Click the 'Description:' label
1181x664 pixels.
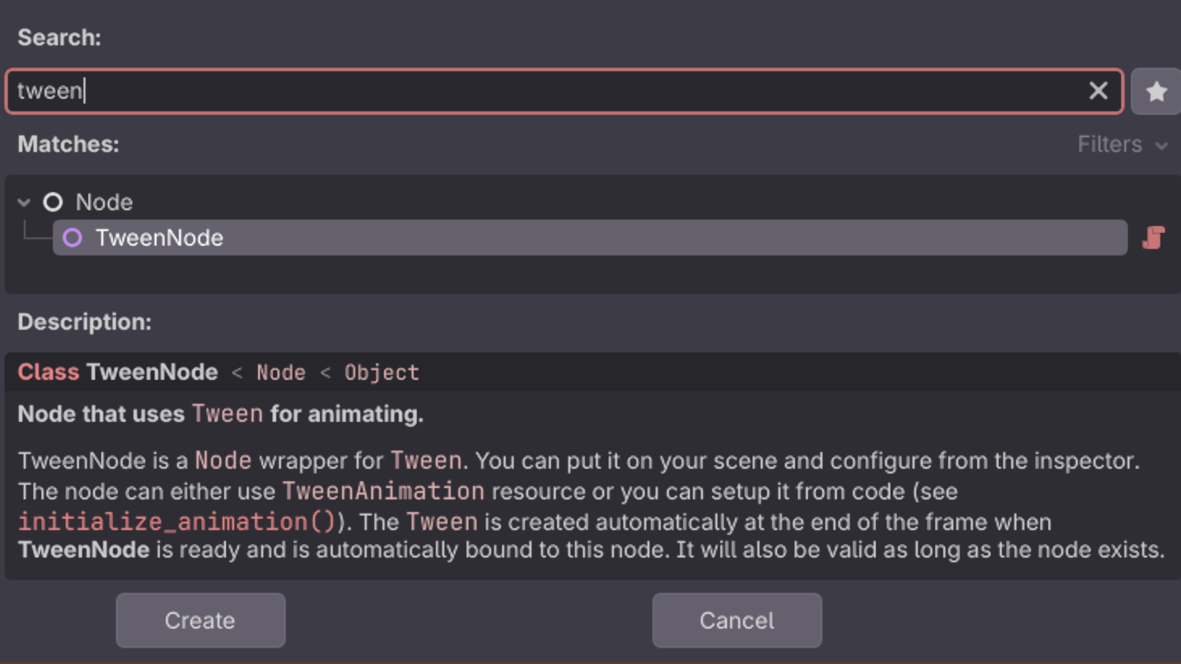[x=84, y=322]
